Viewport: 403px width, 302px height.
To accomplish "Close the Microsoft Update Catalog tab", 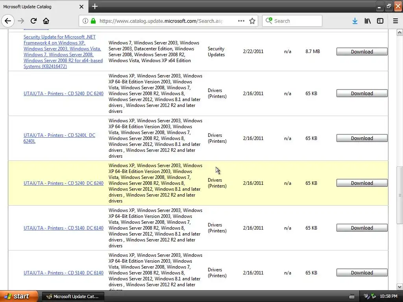I will [x=81, y=7].
